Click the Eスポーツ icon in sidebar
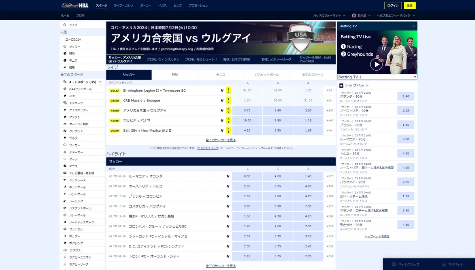Image resolution: width=475 pixels, height=270 pixels. coord(65,103)
